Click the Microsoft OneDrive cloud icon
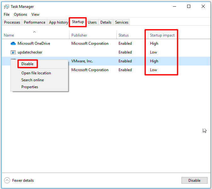This screenshot has height=189, width=212. coord(13,43)
